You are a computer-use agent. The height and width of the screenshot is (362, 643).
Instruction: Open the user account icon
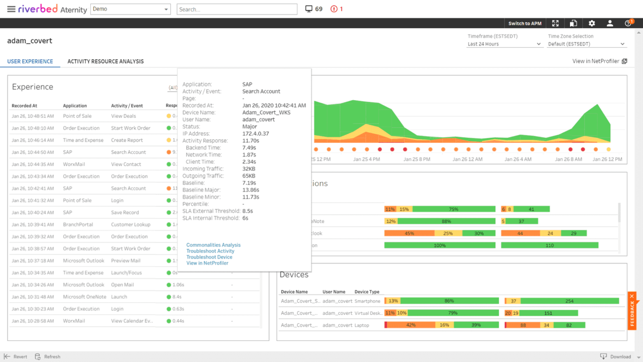click(x=609, y=23)
